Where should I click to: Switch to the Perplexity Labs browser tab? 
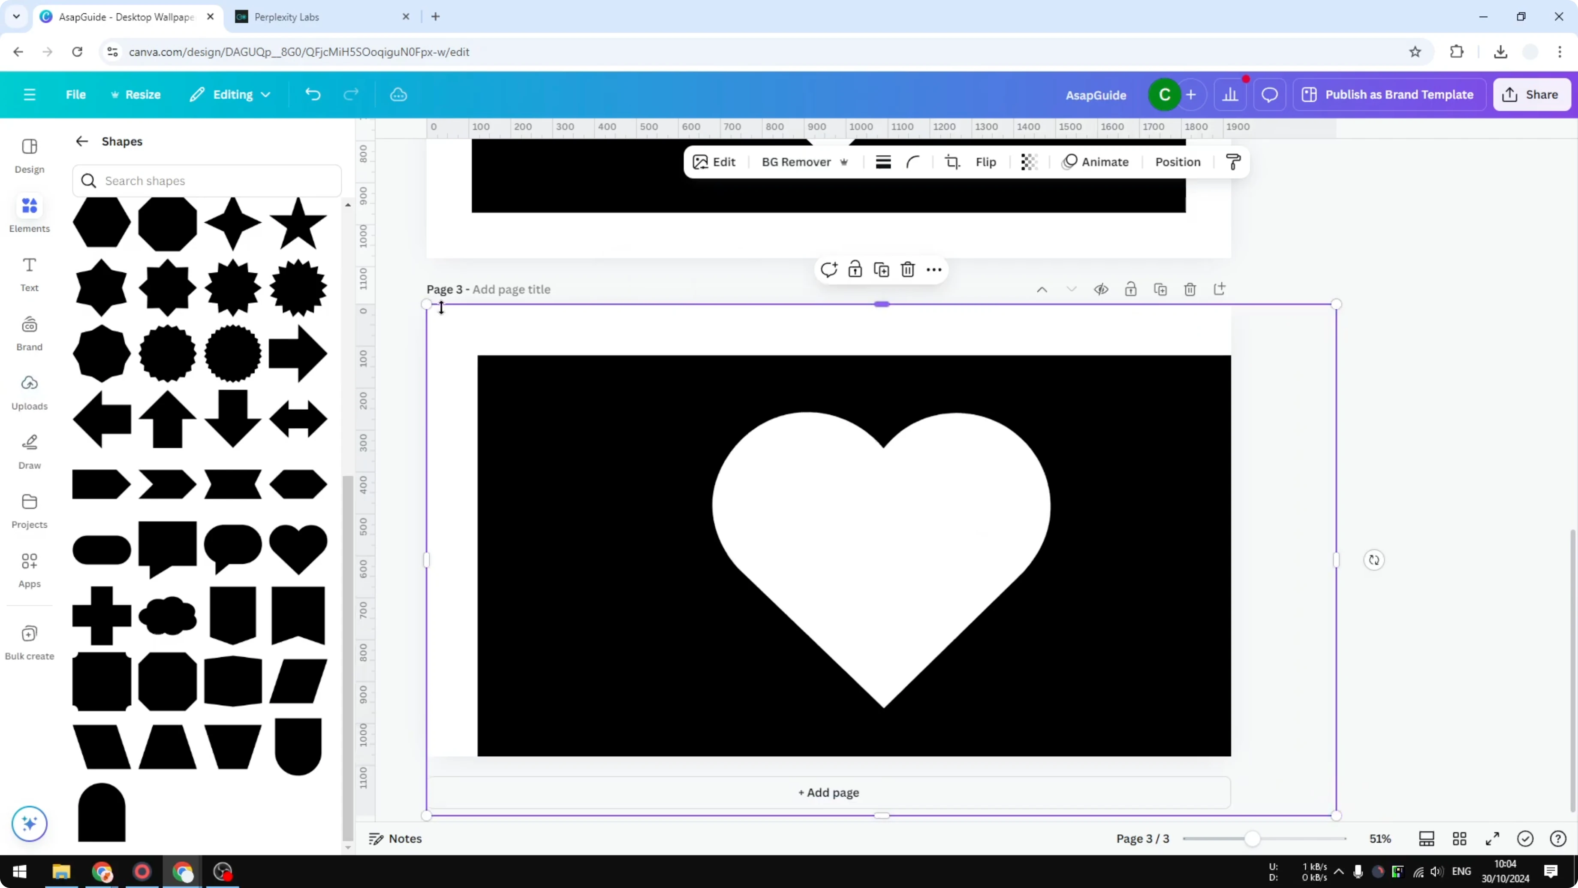(x=288, y=17)
